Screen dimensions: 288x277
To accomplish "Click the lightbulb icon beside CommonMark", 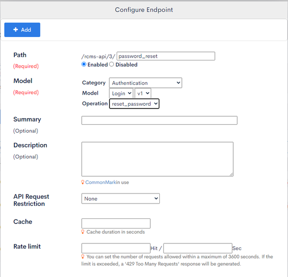I will pos(83,182).
